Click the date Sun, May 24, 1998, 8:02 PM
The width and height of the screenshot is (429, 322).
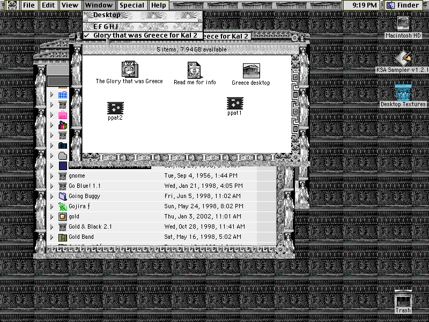coord(204,206)
